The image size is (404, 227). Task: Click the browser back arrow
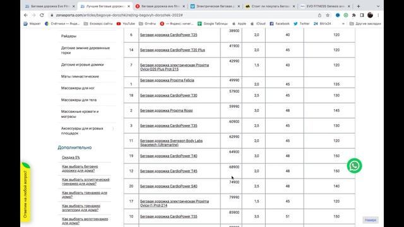pyautogui.click(x=26, y=15)
